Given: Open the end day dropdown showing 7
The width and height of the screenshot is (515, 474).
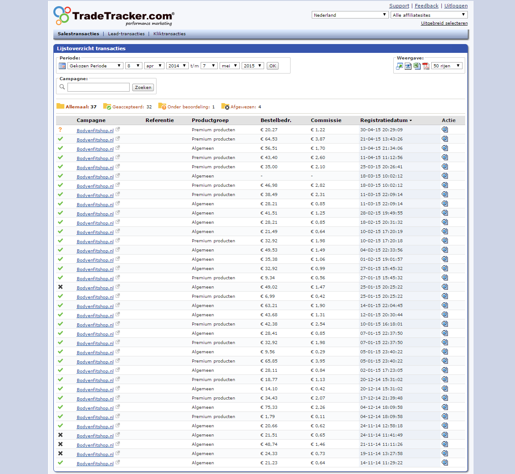Looking at the screenshot, I should pos(209,66).
